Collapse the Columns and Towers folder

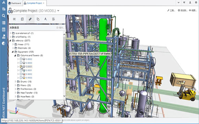(15, 55)
